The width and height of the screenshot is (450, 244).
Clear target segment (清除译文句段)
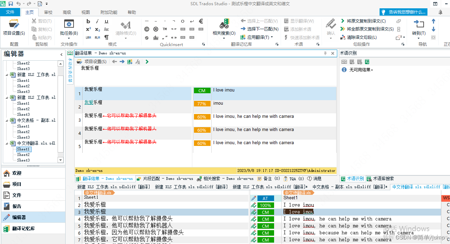click(358, 37)
